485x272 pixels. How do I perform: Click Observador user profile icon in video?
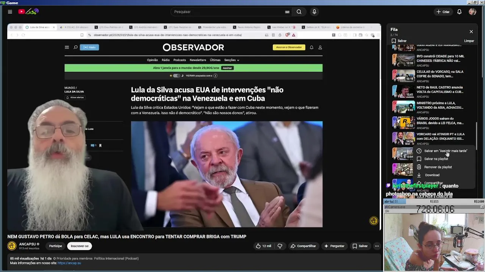(320, 47)
